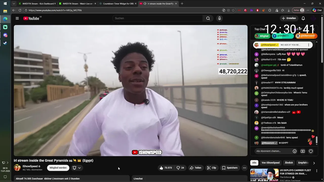Expand the notification preferences bell dropdown
The width and height of the screenshot is (324, 182).
click(77, 168)
